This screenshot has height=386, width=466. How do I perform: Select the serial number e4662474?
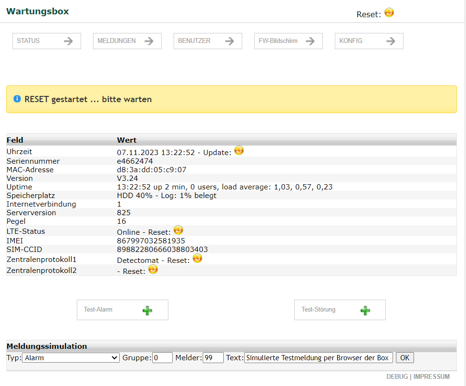[x=135, y=161]
